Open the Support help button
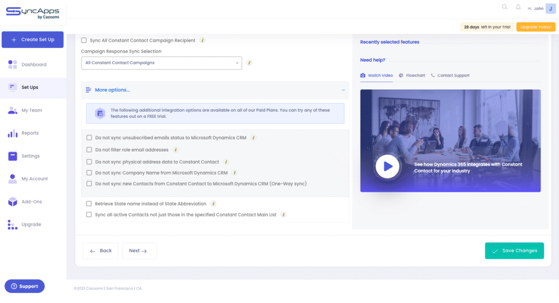The height and width of the screenshot is (303, 559). pos(25,286)
